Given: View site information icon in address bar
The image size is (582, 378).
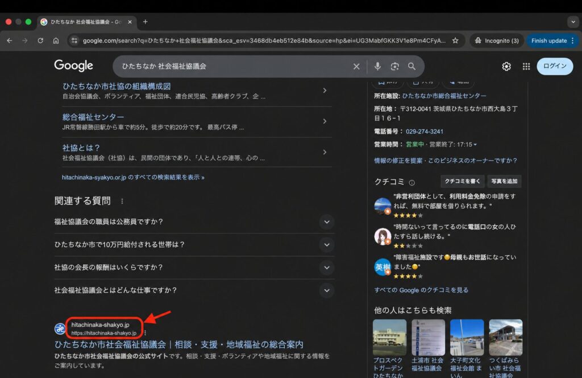Looking at the screenshot, I should click(74, 40).
